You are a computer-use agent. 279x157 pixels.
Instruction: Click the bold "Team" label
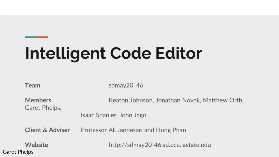33,86
